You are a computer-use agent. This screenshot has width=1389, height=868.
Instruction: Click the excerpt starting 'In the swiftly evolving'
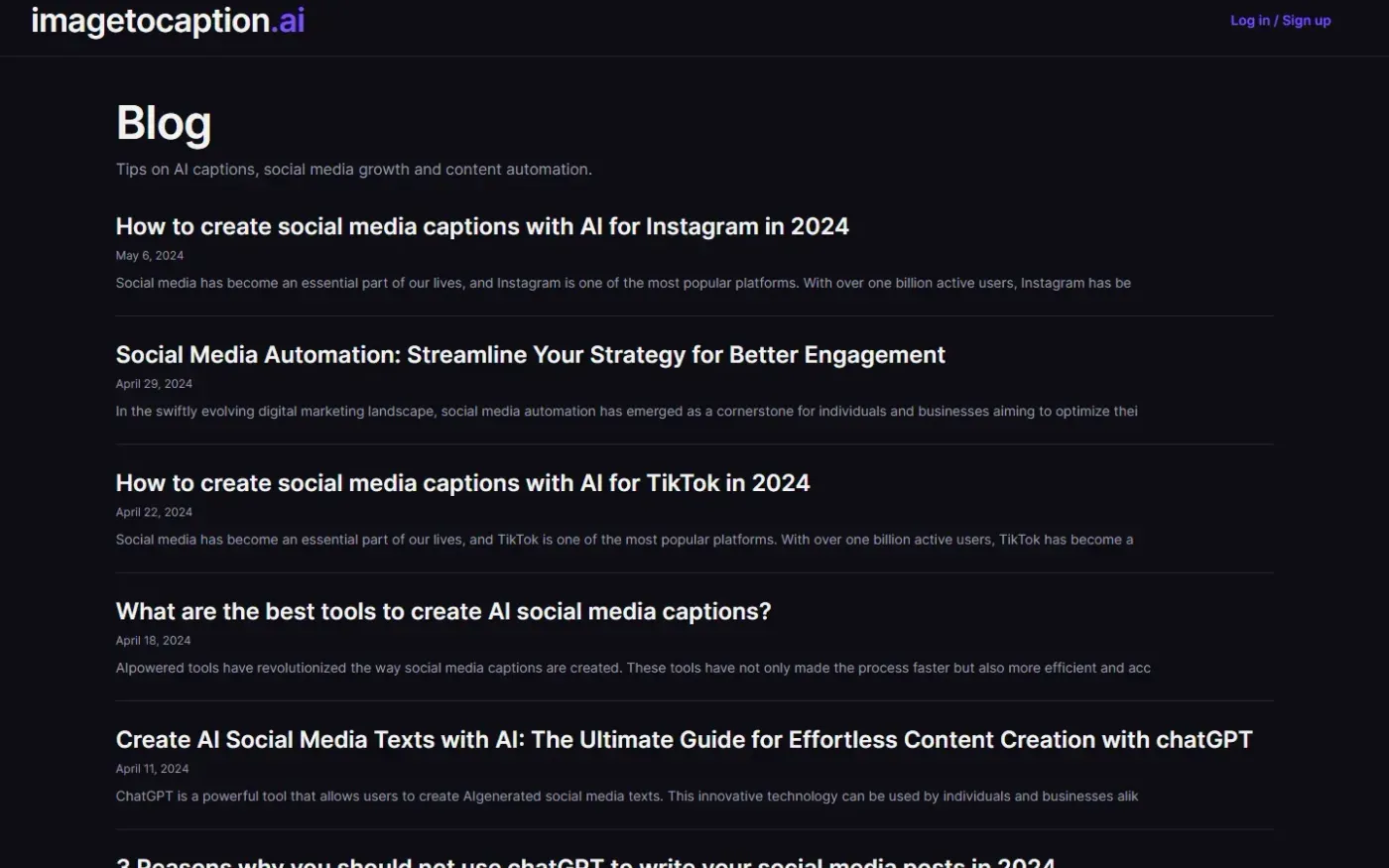click(627, 412)
